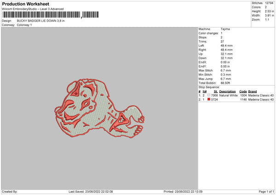This screenshot has height=195, width=276.
Task: Click the red thread color swatch 1146
Action: (x=209, y=99)
